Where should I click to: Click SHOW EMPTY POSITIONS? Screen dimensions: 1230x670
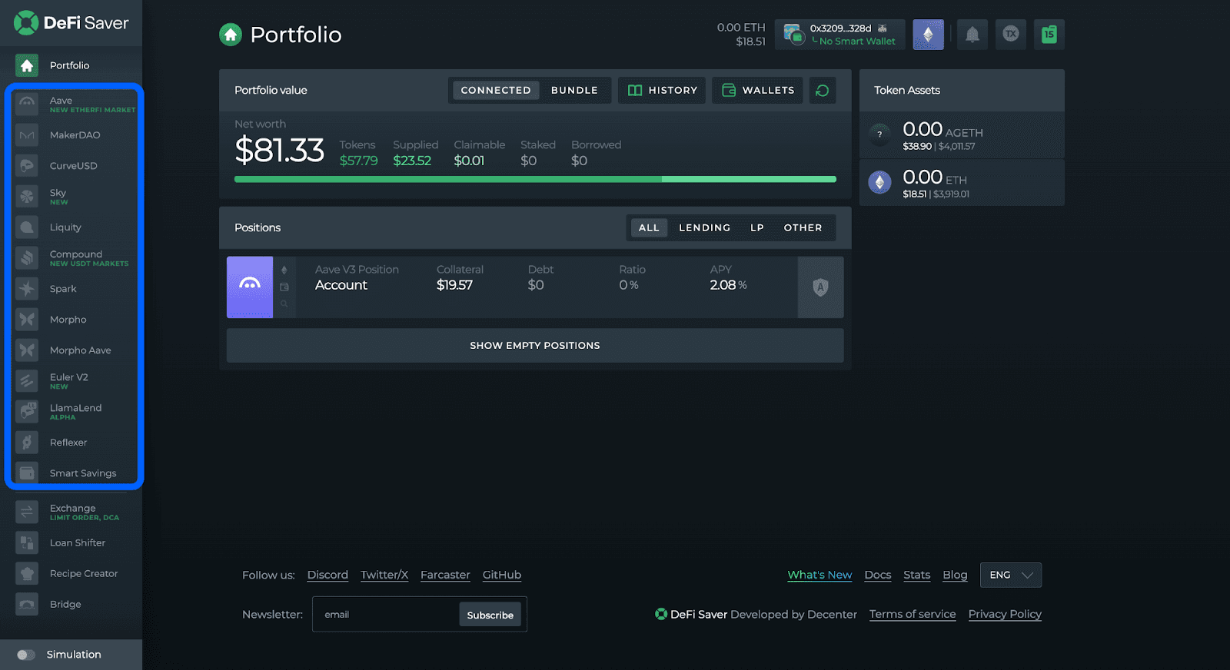[535, 346]
